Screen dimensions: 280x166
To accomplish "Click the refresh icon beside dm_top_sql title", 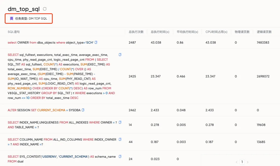I will [x=45, y=9].
